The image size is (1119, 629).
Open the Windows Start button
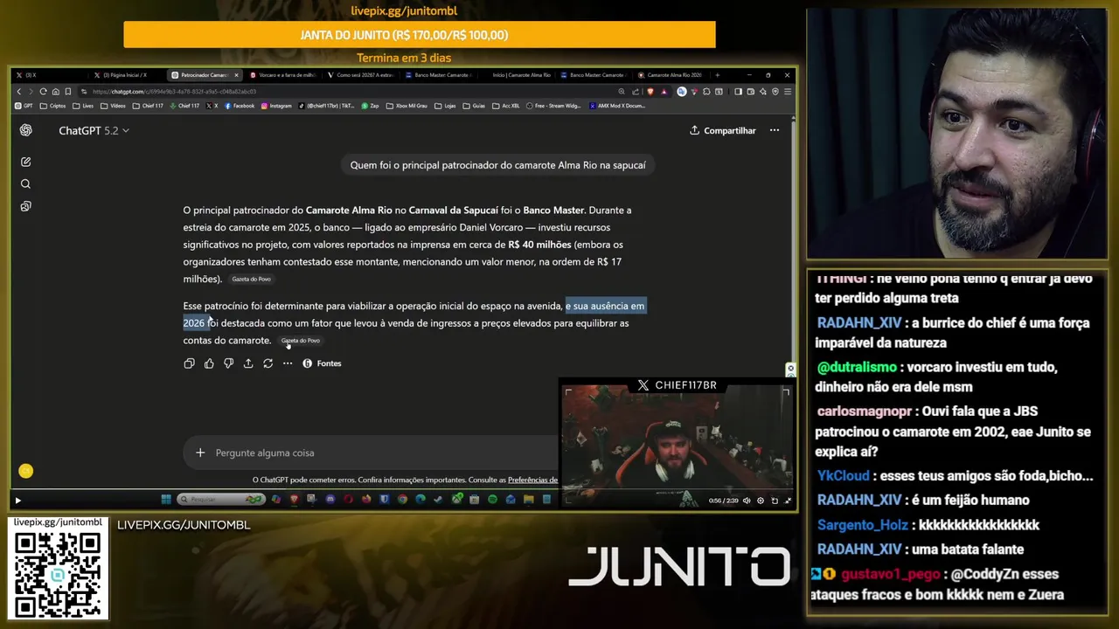165,500
